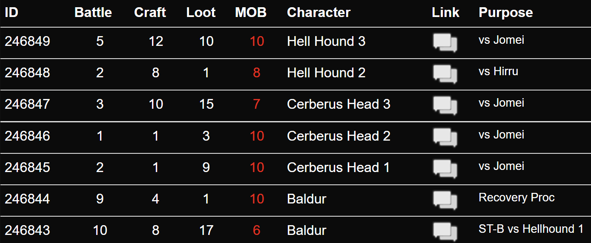Click the Loot column header
Viewport: 591px width, 243px height.
201,13
